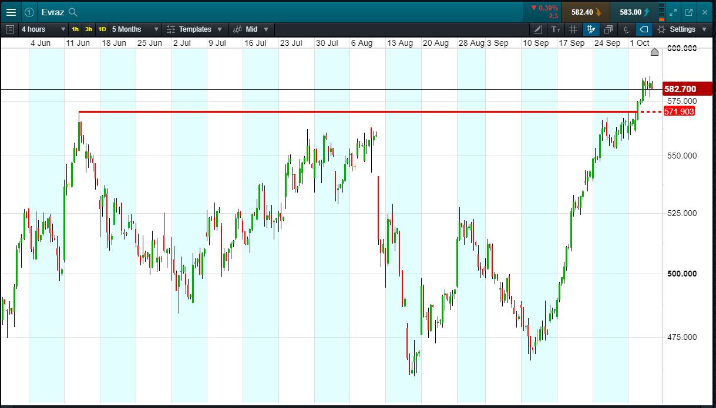The image size is (716, 408).
Task: Expand the 4 hours interval dropdown
Action: pyautogui.click(x=42, y=29)
